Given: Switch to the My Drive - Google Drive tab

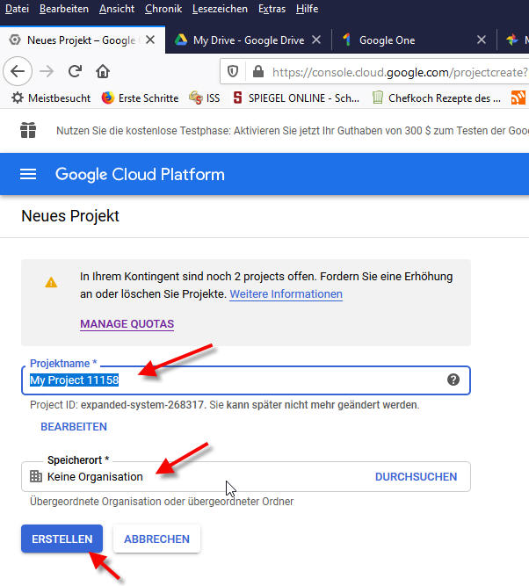Looking at the screenshot, I should click(x=244, y=40).
